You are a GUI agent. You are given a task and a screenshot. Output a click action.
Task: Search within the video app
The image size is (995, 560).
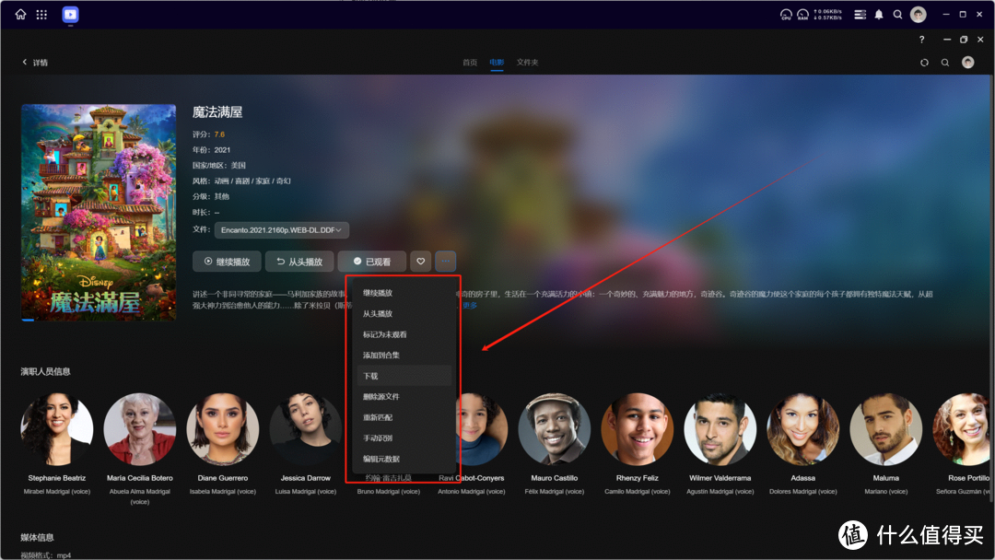[x=945, y=62]
